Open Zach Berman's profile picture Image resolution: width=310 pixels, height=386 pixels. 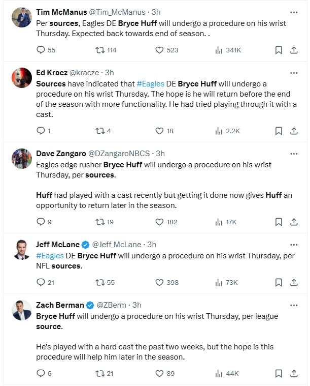tap(22, 310)
